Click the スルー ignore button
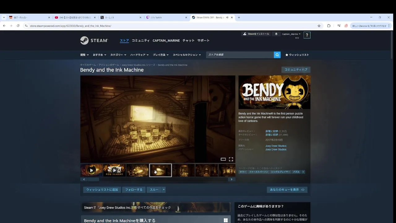Image resolution: width=396 pixels, height=223 pixels. (x=154, y=190)
